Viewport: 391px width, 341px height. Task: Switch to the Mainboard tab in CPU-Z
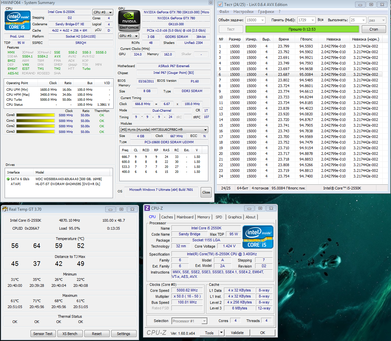tap(185, 217)
